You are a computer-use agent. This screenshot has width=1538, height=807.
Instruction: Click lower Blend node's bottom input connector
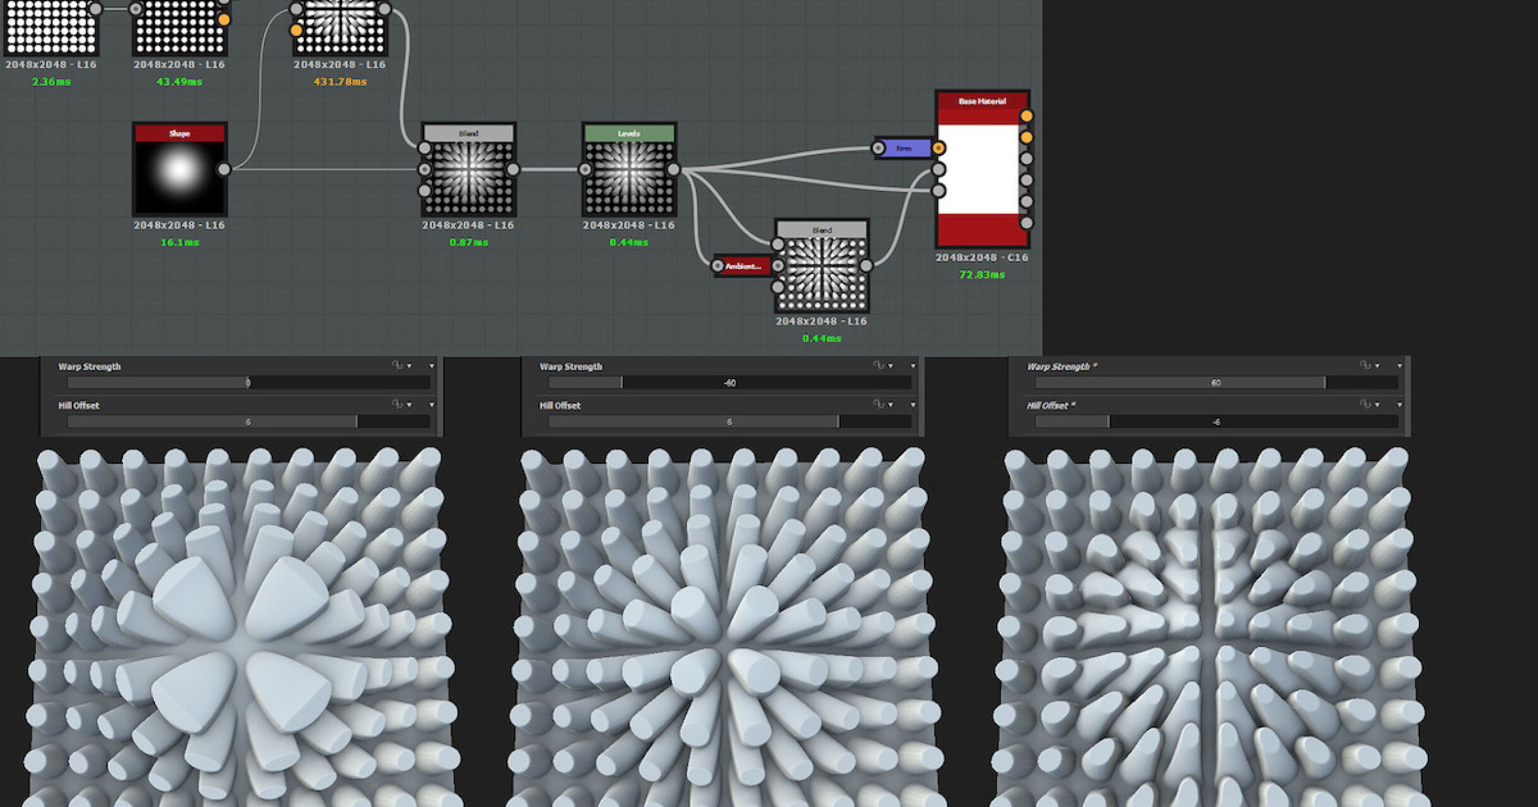coord(778,287)
